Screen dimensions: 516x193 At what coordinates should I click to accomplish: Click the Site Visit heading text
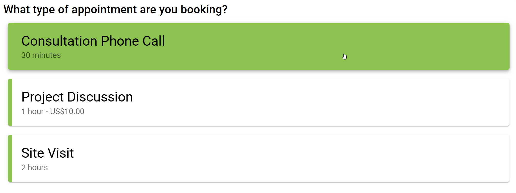[x=48, y=153]
